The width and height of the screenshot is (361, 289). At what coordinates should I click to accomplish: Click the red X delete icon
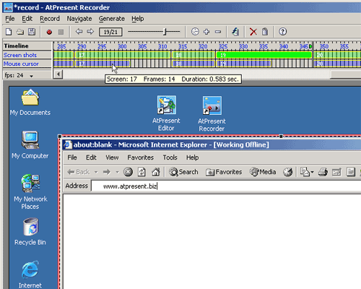pyautogui.click(x=253, y=32)
